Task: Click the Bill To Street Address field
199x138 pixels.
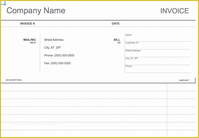Action: coord(158,53)
